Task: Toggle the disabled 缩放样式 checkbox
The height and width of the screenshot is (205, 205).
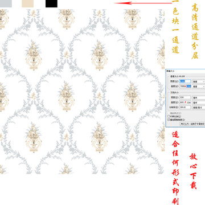Action: 169,113
